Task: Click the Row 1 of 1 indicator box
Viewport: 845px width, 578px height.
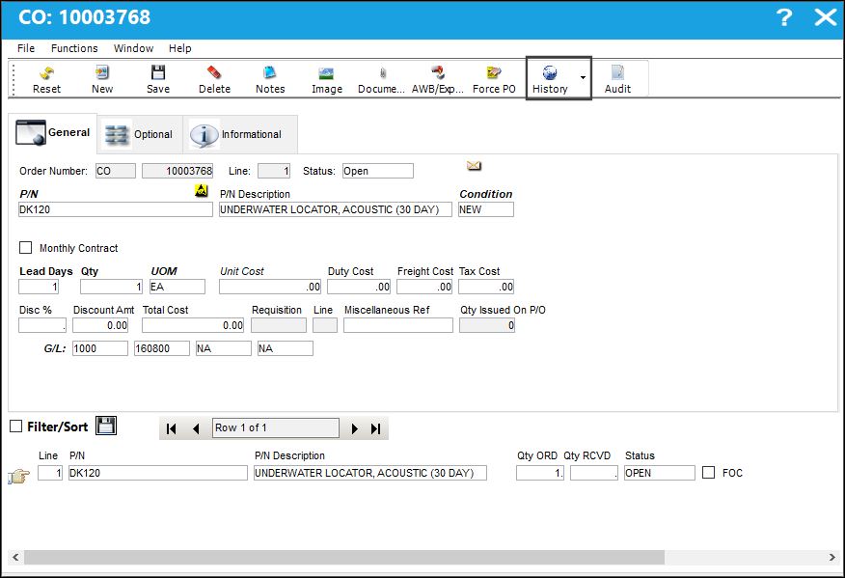Action: point(276,427)
